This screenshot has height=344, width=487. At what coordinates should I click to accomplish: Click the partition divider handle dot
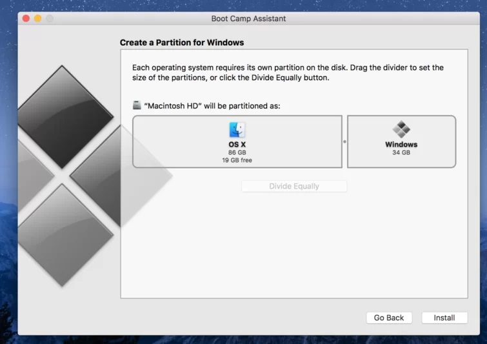[344, 142]
